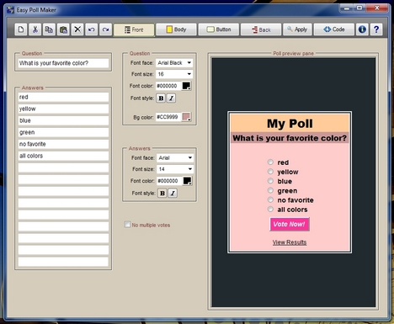Select the blue radio button in preview

[270, 181]
